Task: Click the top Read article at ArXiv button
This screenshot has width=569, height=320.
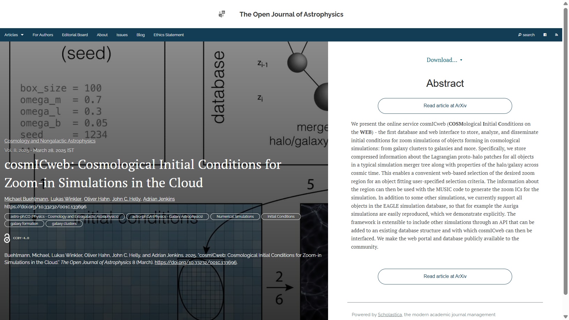Action: pyautogui.click(x=445, y=106)
